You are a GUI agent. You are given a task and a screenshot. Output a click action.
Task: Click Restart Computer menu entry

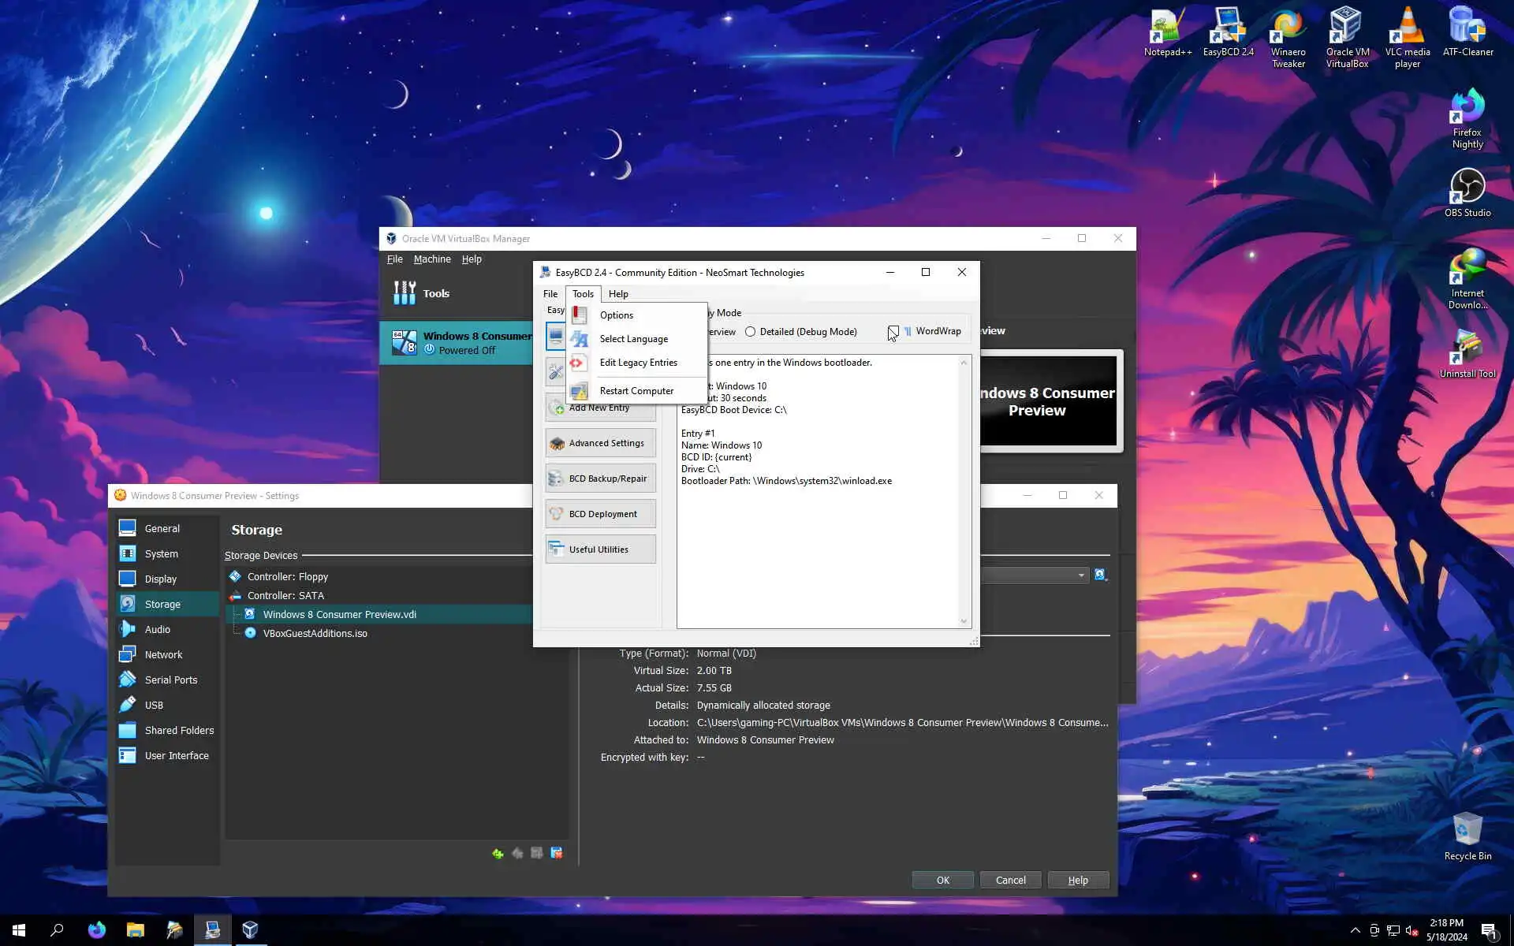(x=636, y=391)
